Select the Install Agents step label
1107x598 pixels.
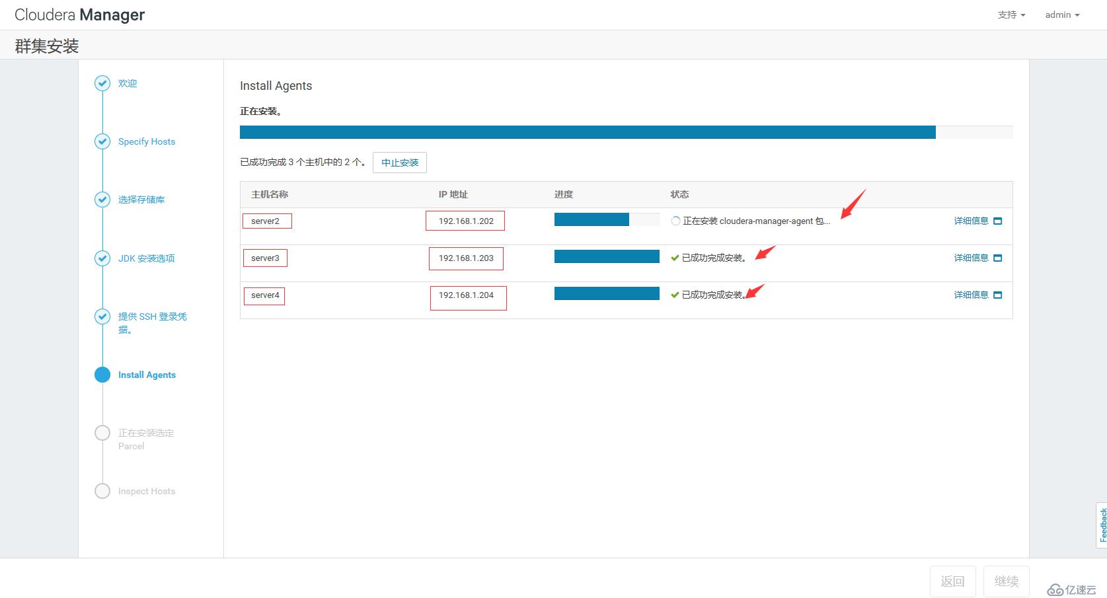click(x=147, y=375)
